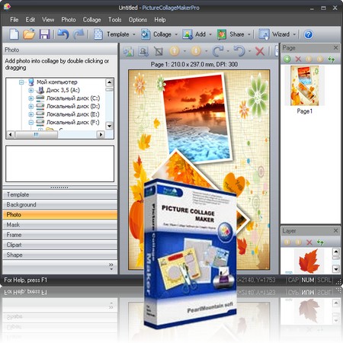Expand more sidebar panels chevron
The height and width of the screenshot is (343, 343).
tap(111, 266)
